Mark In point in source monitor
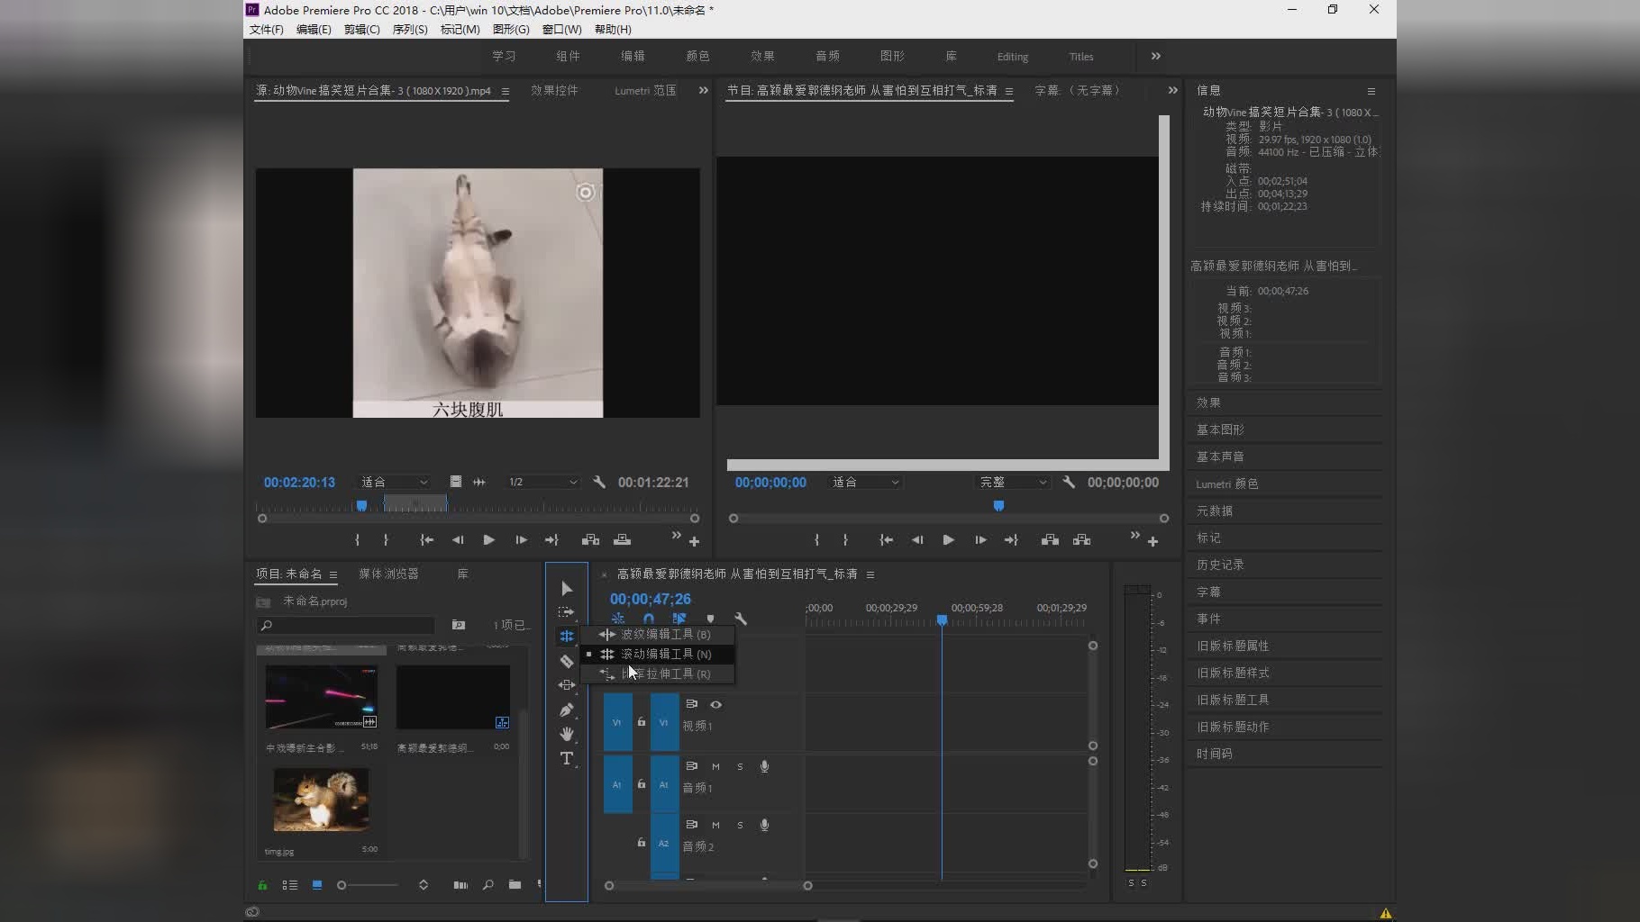This screenshot has height=922, width=1640. click(x=358, y=539)
